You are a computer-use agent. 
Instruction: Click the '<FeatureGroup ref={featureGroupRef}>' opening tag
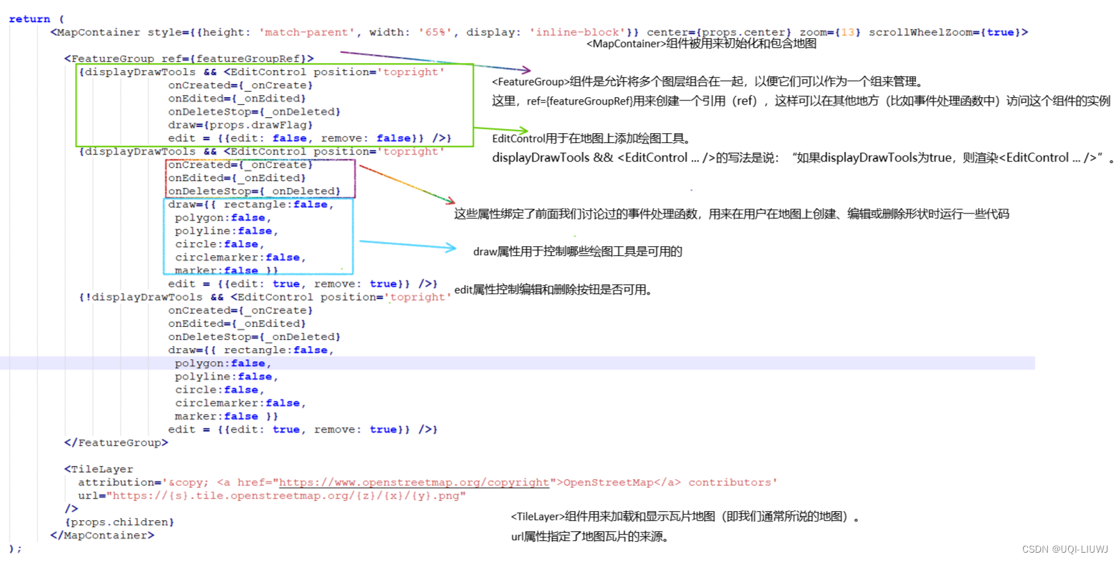189,59
